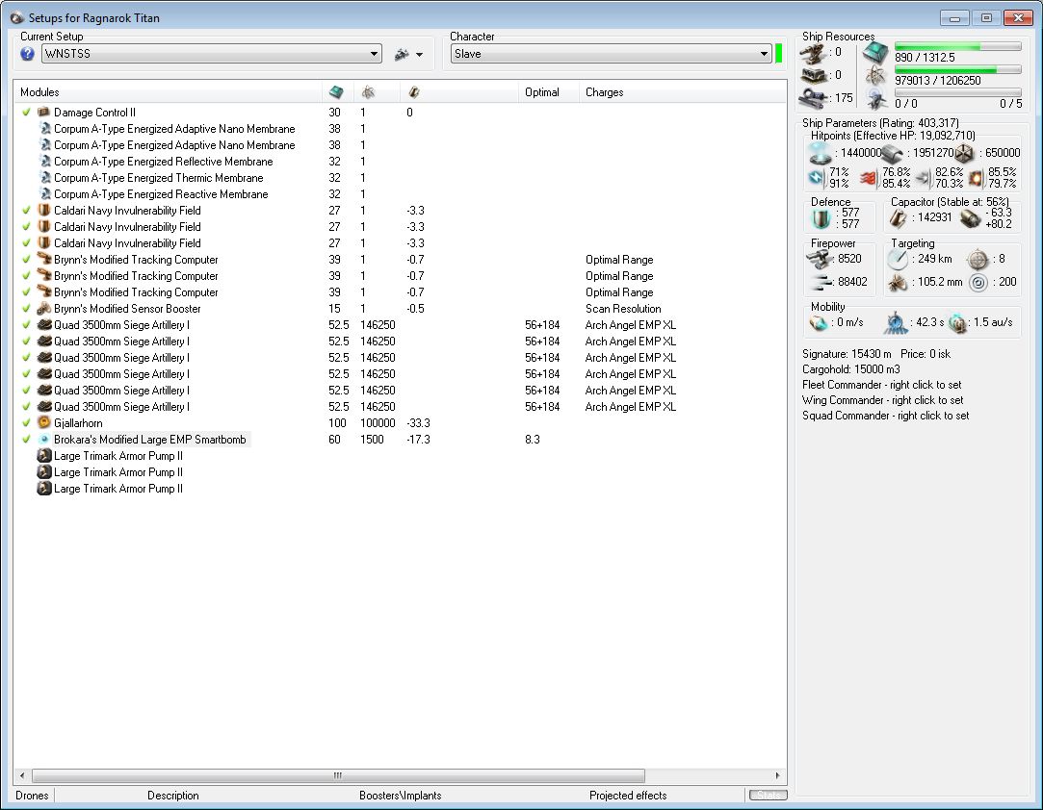
Task: Click the CPU column header icon
Action: tap(336, 92)
